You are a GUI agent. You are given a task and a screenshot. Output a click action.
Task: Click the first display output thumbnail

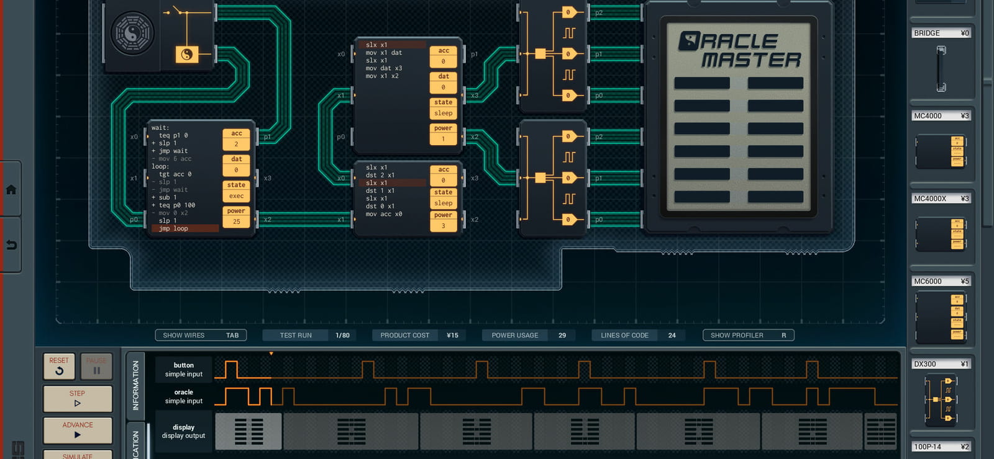tap(248, 431)
